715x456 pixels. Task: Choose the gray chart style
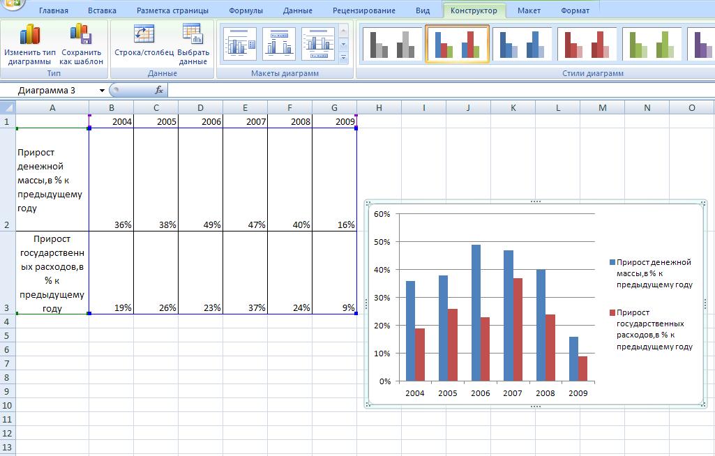[x=392, y=44]
